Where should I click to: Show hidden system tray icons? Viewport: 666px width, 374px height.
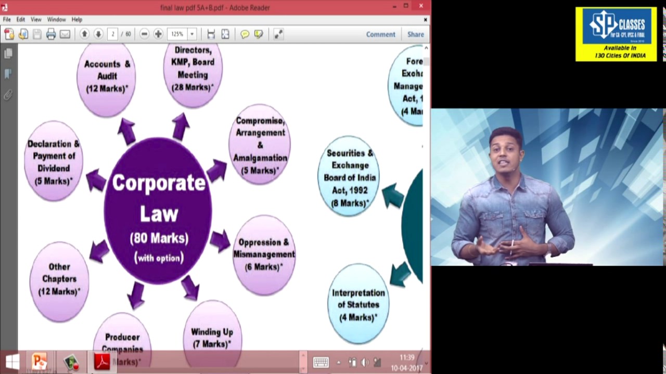(x=339, y=363)
